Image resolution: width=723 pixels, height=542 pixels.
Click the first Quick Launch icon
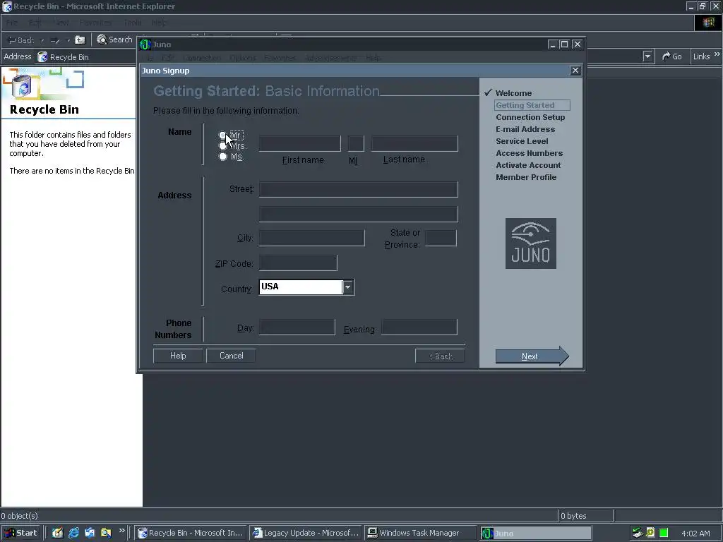[57, 533]
